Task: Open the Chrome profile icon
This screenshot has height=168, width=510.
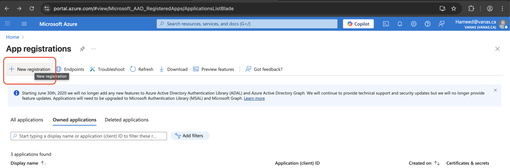Action: coord(490,9)
